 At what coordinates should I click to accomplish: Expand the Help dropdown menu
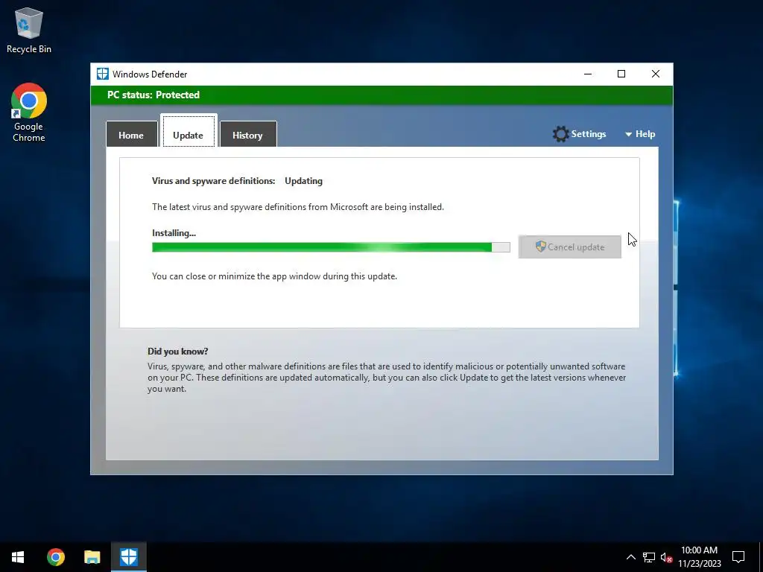tap(640, 134)
